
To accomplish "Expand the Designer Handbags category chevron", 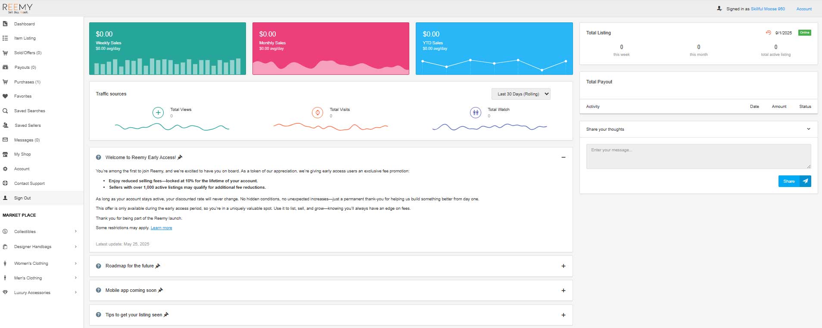I will 76,247.
